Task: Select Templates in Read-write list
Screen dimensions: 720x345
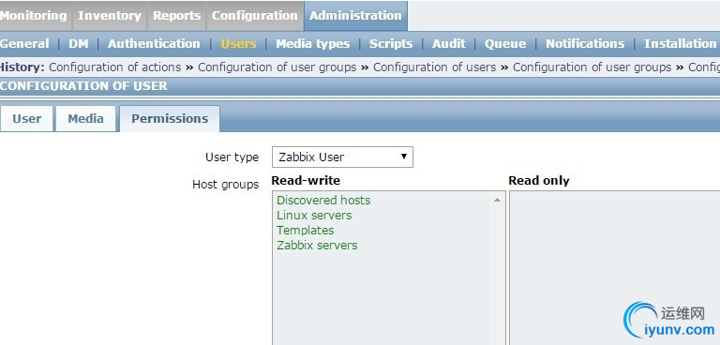Action: [305, 230]
